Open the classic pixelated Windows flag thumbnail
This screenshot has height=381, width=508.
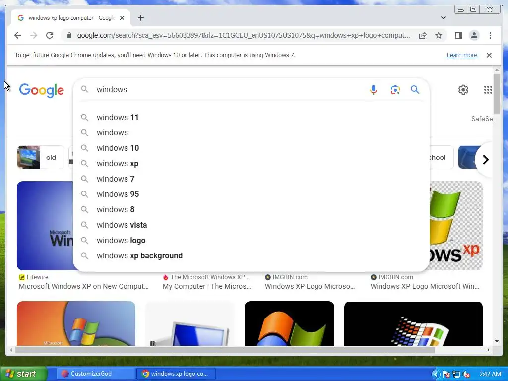[413, 323]
